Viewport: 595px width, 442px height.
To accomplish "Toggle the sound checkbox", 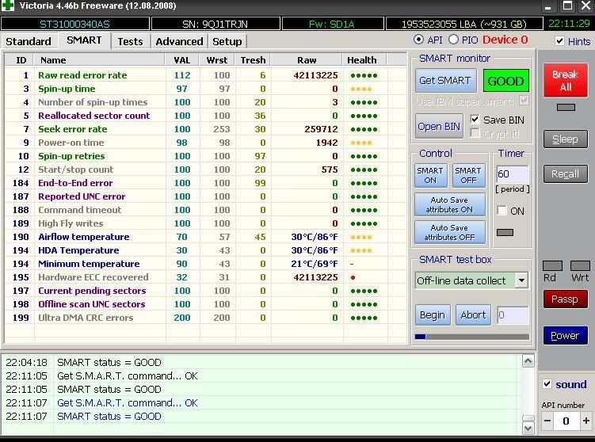I will [x=547, y=384].
